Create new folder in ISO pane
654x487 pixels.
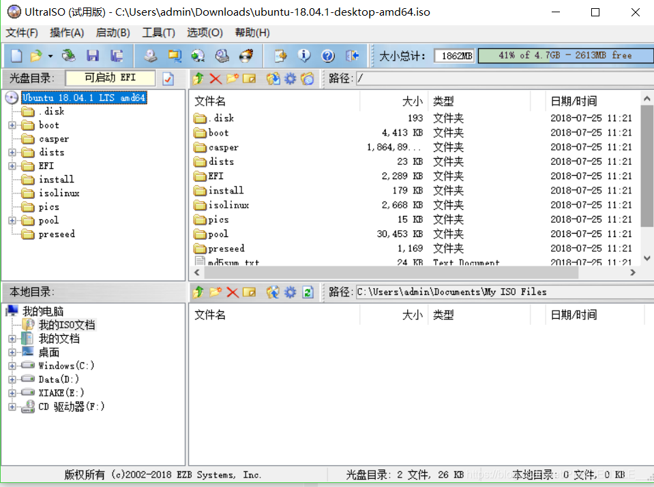point(233,78)
